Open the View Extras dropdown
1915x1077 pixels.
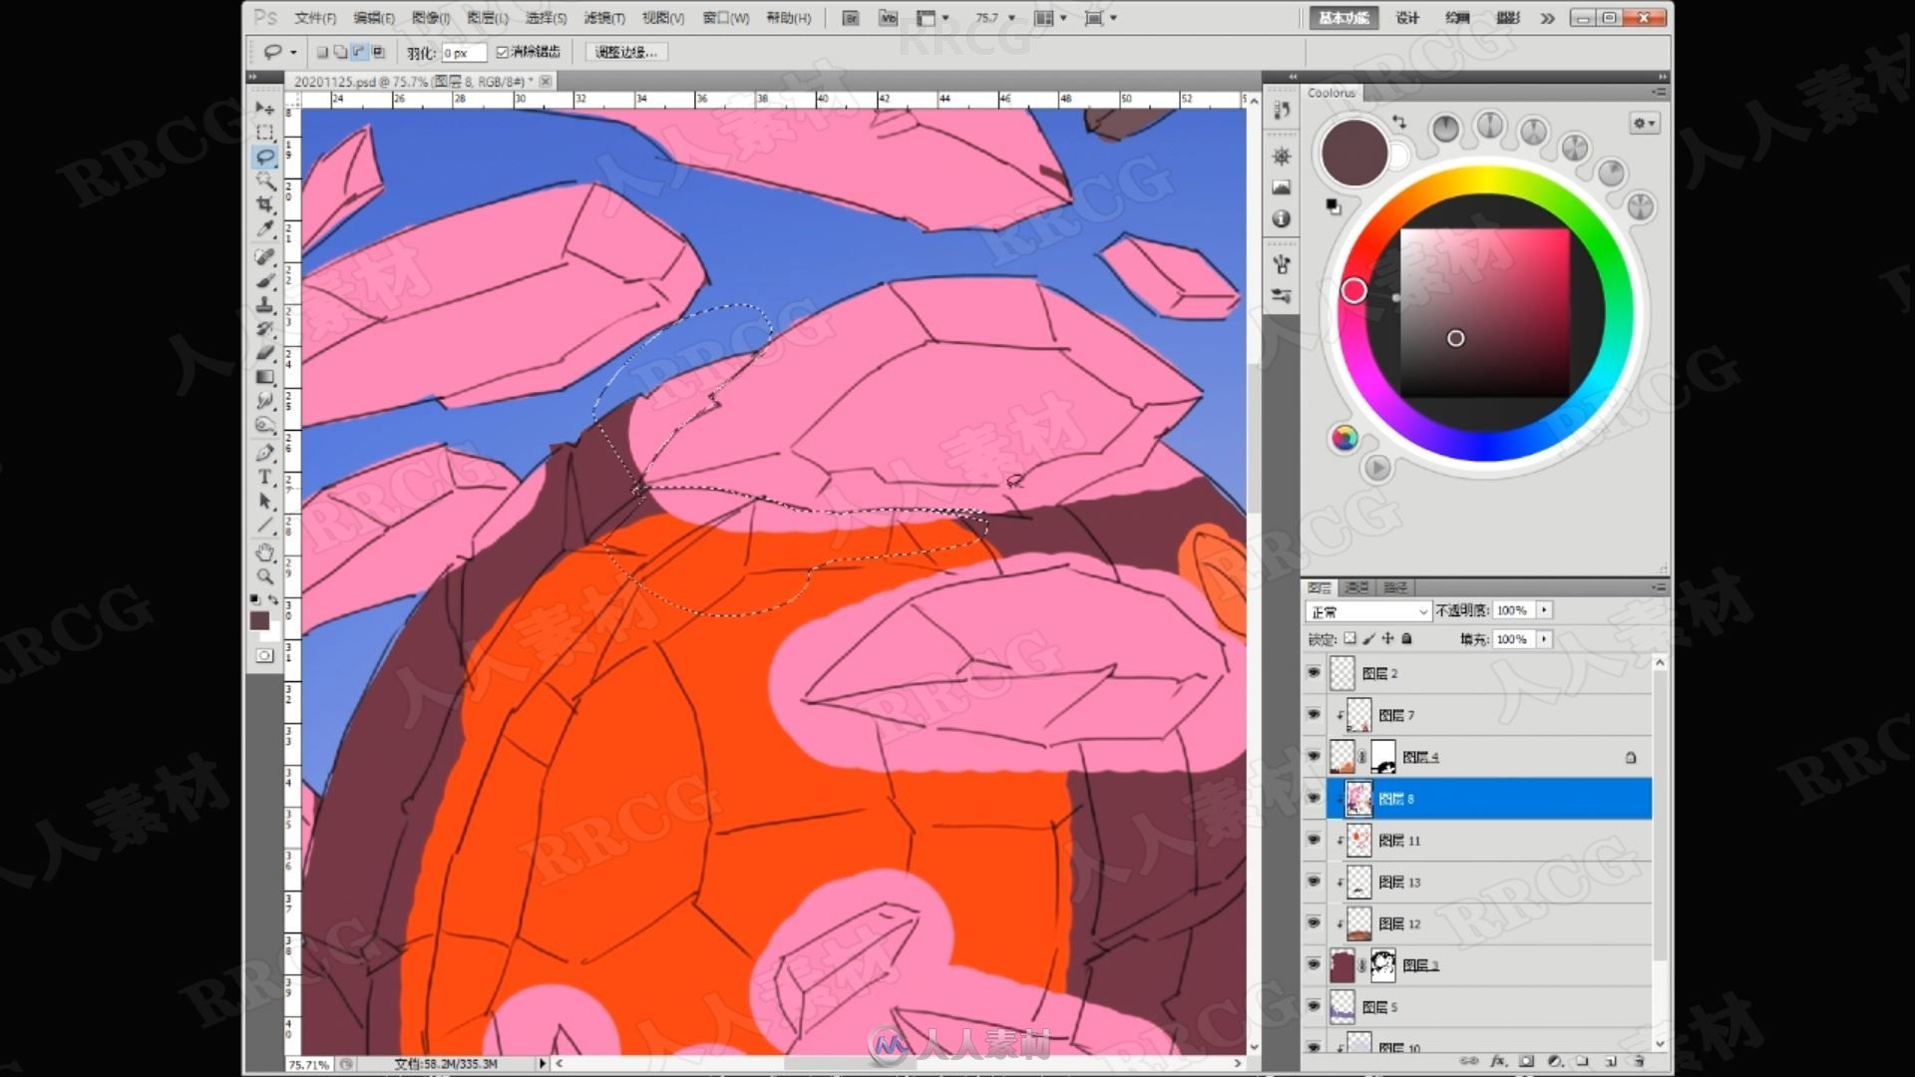(x=932, y=18)
